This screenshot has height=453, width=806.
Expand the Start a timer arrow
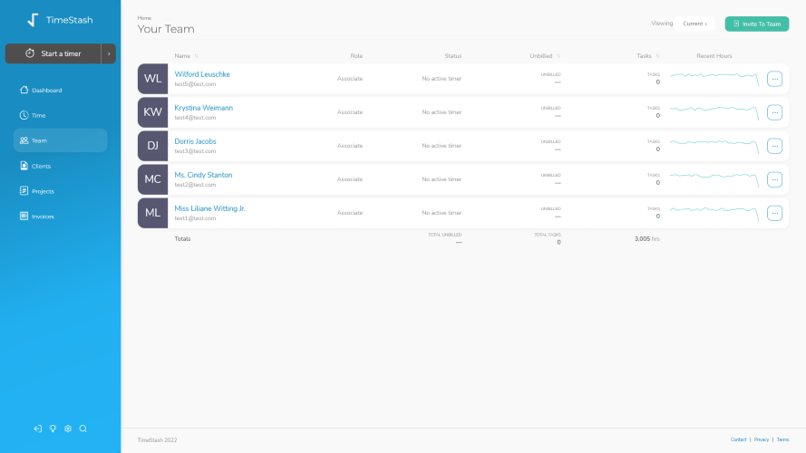(109, 53)
